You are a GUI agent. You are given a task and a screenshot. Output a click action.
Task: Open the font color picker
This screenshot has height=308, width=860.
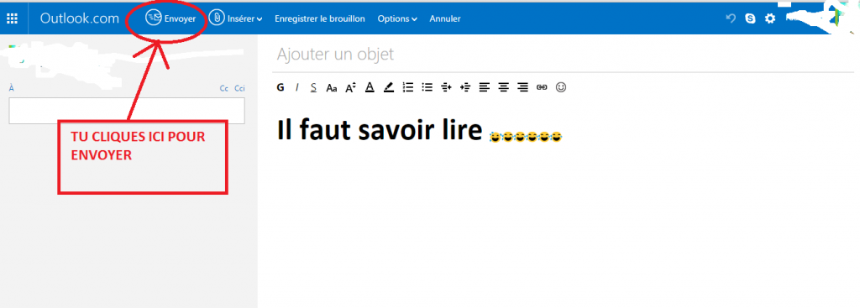[370, 87]
